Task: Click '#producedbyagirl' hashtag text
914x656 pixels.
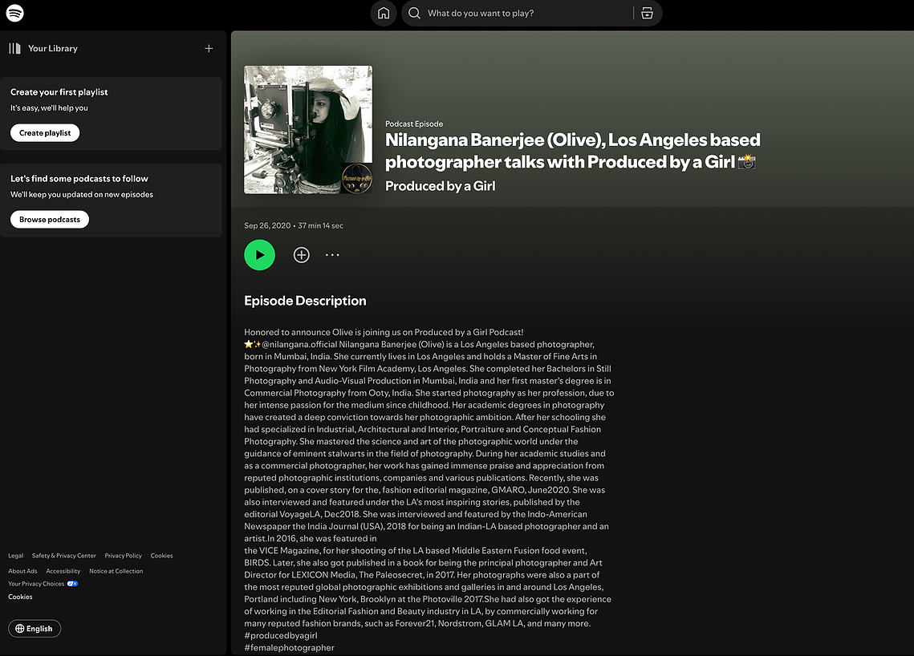Action: [281, 636]
